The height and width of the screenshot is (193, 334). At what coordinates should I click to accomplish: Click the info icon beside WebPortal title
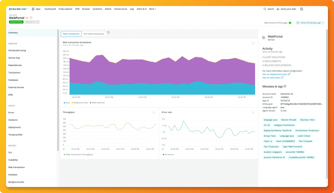(x=31, y=18)
